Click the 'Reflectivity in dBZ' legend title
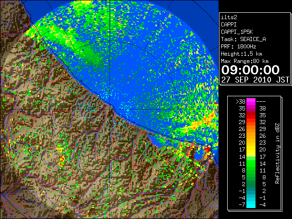The height and width of the screenshot is (219, 292). click(277, 153)
